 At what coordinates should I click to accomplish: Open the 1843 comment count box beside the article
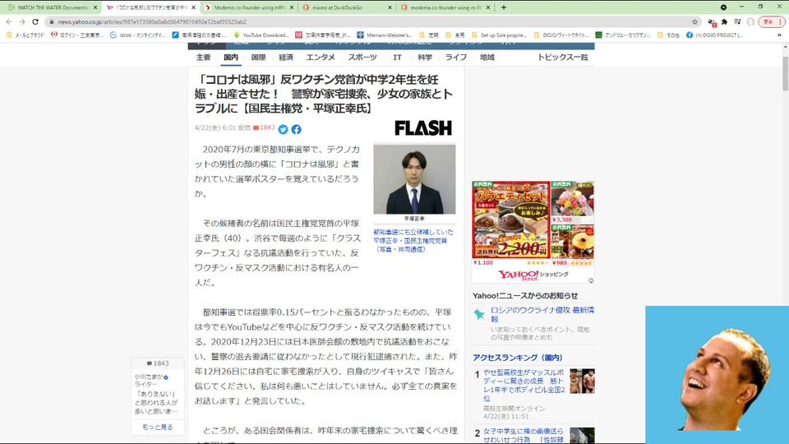click(x=158, y=363)
